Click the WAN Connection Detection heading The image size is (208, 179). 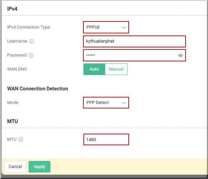tap(38, 89)
